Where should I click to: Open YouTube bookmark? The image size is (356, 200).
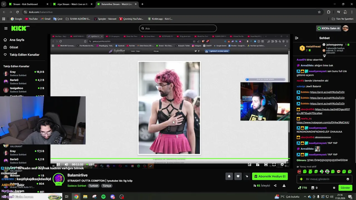coord(31,19)
